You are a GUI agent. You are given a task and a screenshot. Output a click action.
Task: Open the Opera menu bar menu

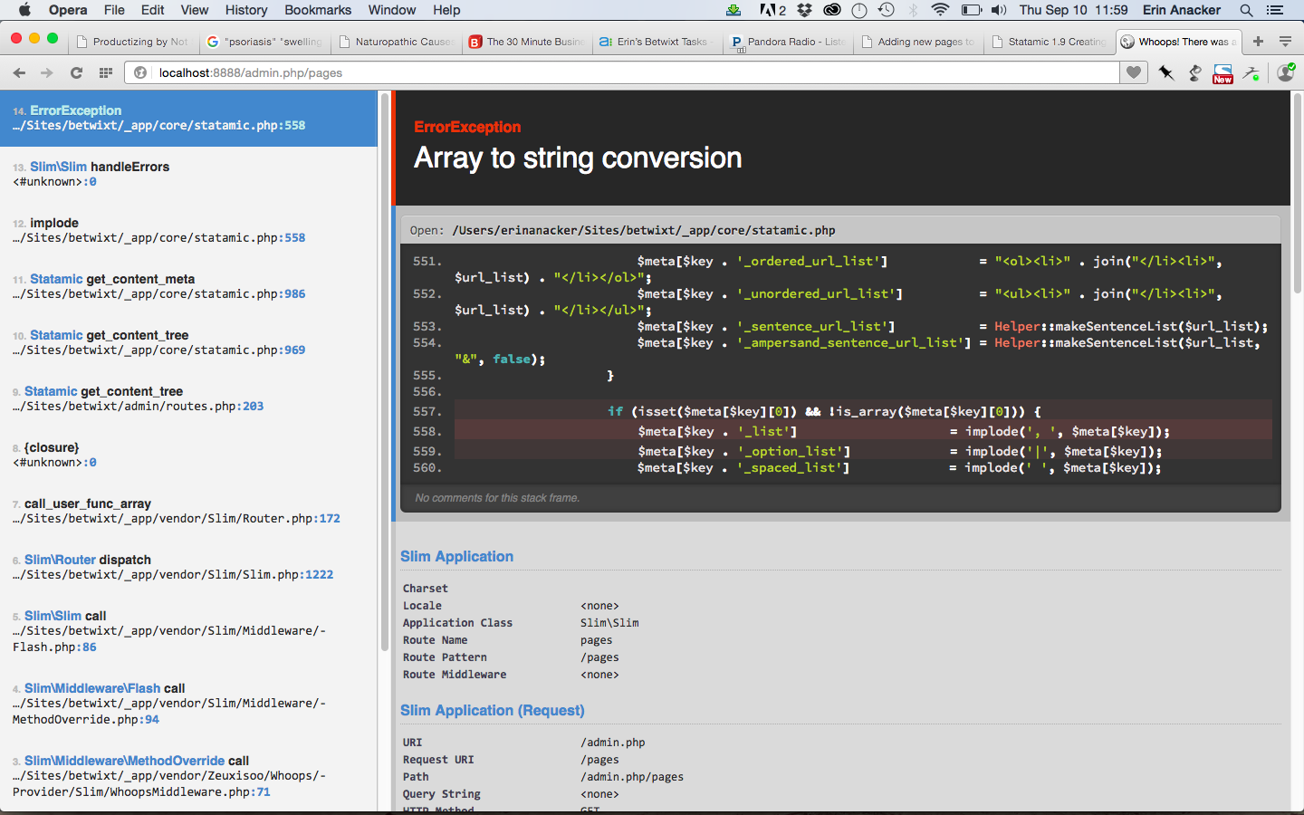pos(68,10)
